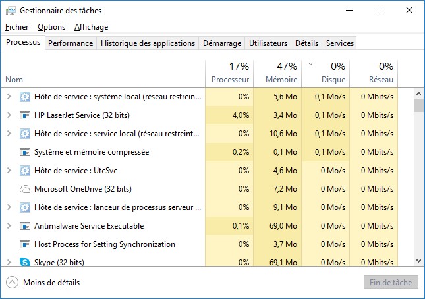425x299 pixels.
Task: Sort by the Processeur column header
Action: point(231,72)
